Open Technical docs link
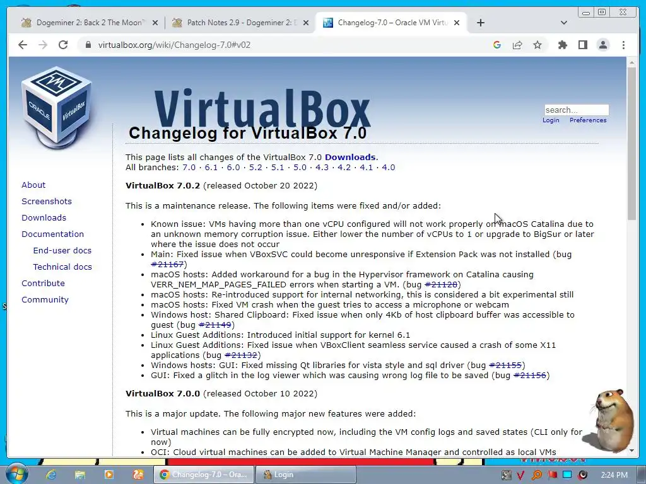Screen dimensions: 646x484 click(62, 267)
